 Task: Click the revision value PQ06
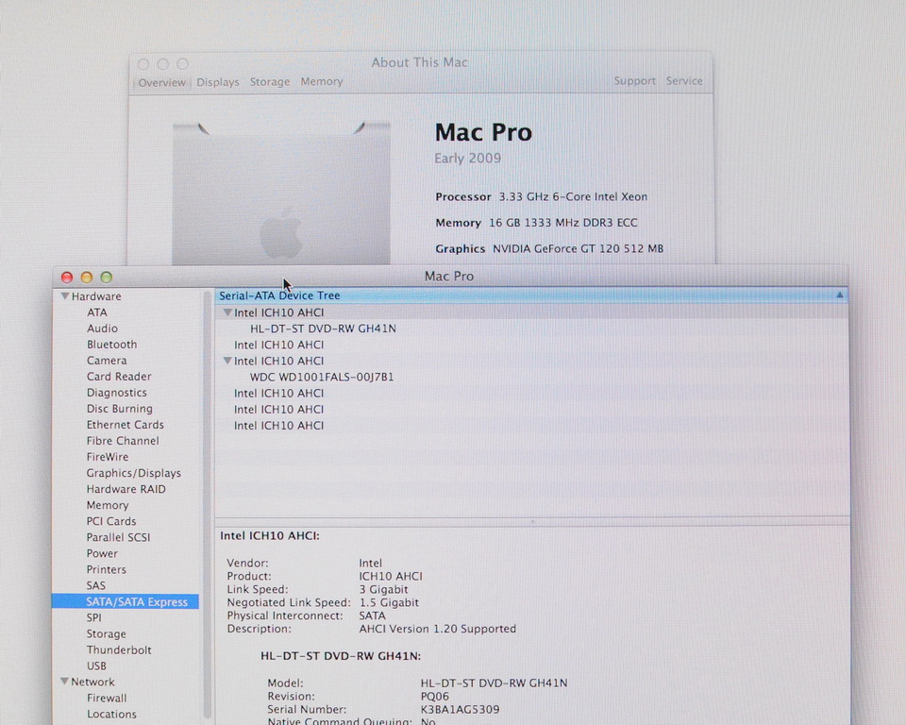(434, 696)
